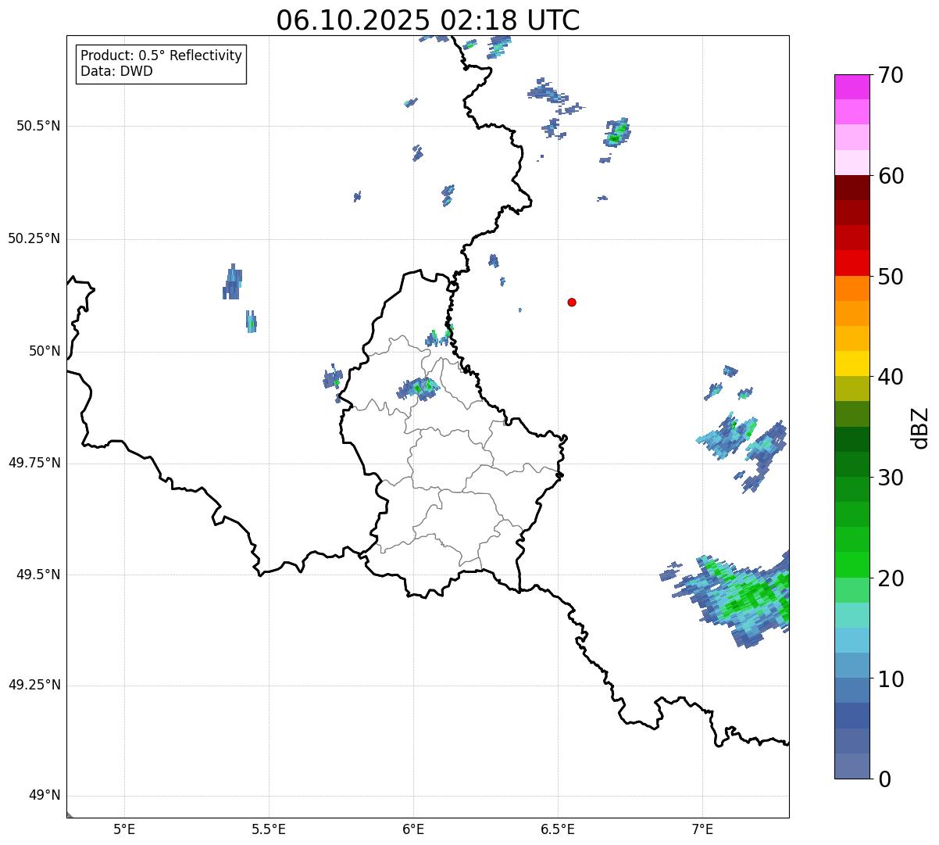Click the "6.5°E" longitude label
Viewport: 939px width, 845px height.
pos(558,829)
